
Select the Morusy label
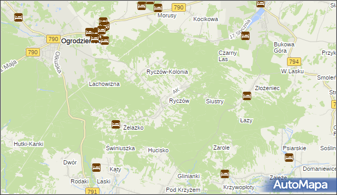167,15
